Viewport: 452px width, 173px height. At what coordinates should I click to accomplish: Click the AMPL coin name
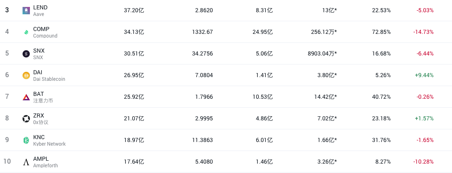coord(41,159)
